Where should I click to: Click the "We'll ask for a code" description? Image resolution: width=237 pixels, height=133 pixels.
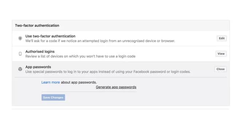100,41
